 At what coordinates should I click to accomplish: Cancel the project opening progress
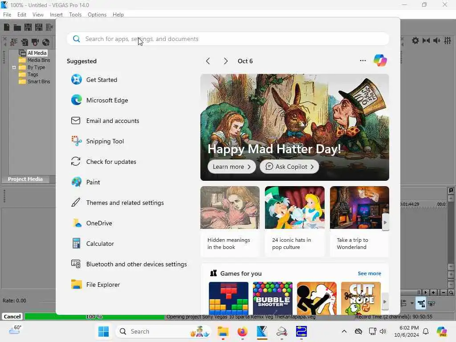pyautogui.click(x=12, y=317)
